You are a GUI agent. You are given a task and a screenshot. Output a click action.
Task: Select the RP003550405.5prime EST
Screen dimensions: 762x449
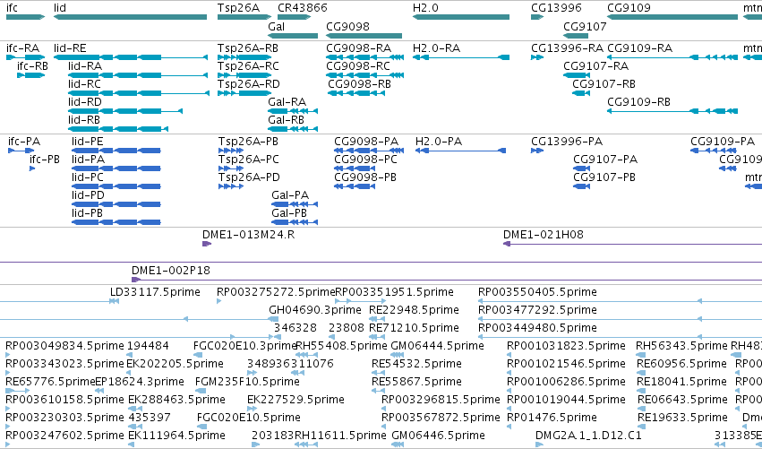pos(621,301)
